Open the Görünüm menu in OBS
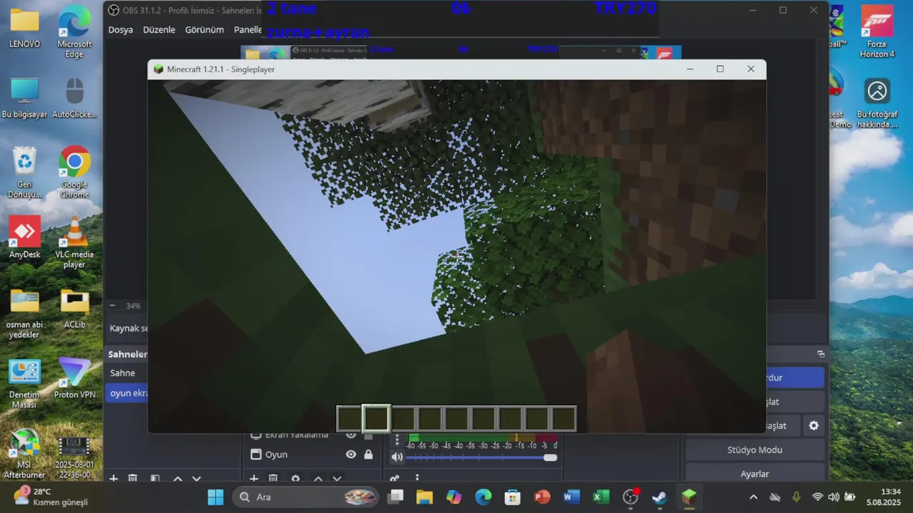This screenshot has height=513, width=913. (204, 30)
